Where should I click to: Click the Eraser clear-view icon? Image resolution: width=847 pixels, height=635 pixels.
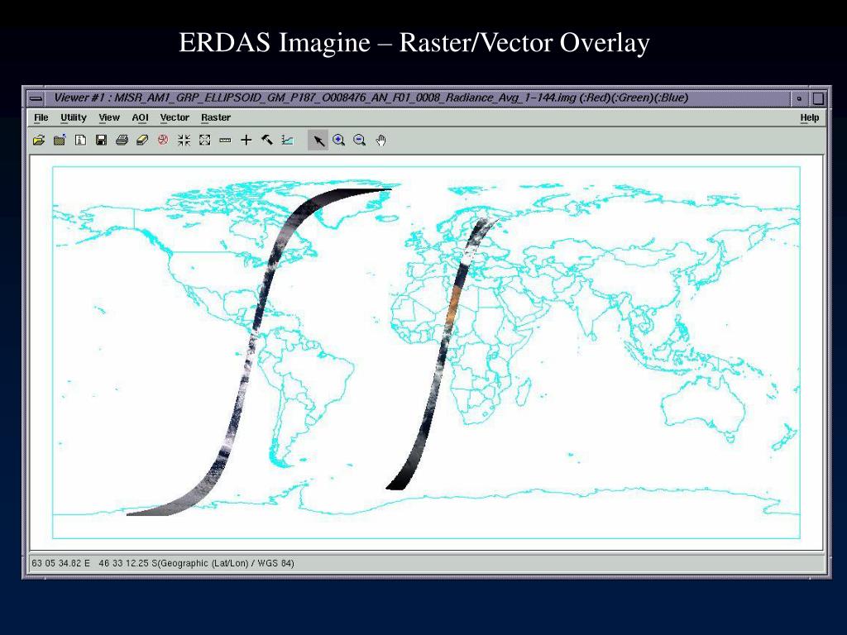pyautogui.click(x=142, y=141)
